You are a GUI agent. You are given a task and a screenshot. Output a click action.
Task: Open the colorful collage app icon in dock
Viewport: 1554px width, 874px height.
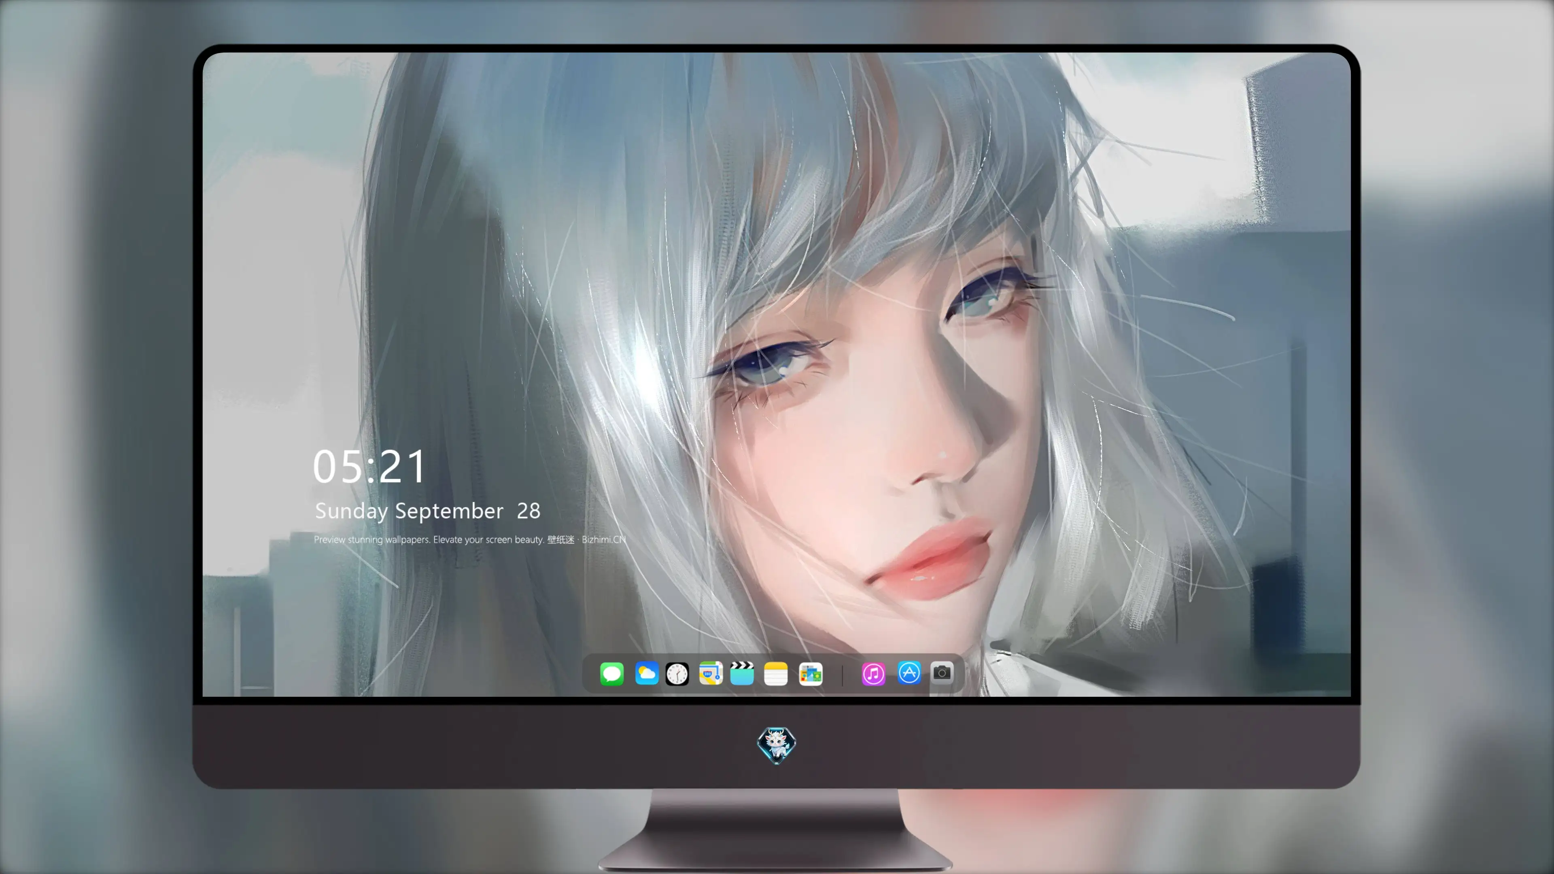(x=811, y=674)
